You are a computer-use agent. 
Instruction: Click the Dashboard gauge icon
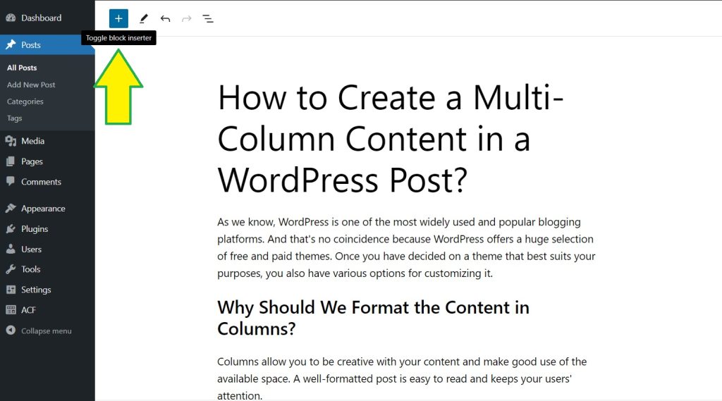pos(11,18)
